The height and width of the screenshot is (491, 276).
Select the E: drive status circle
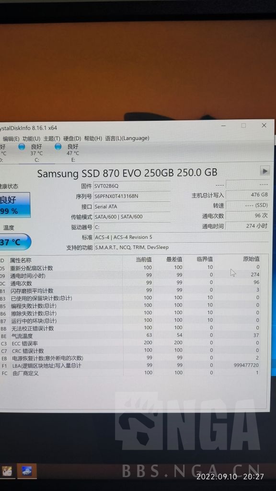pos(58,146)
